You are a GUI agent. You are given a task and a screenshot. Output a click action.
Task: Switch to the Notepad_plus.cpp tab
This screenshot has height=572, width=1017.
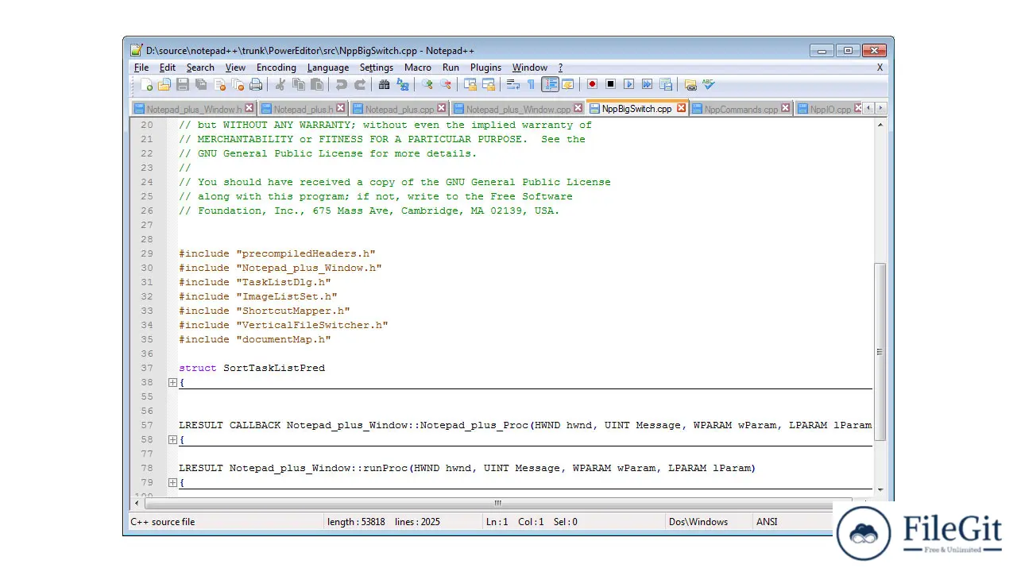400,109
